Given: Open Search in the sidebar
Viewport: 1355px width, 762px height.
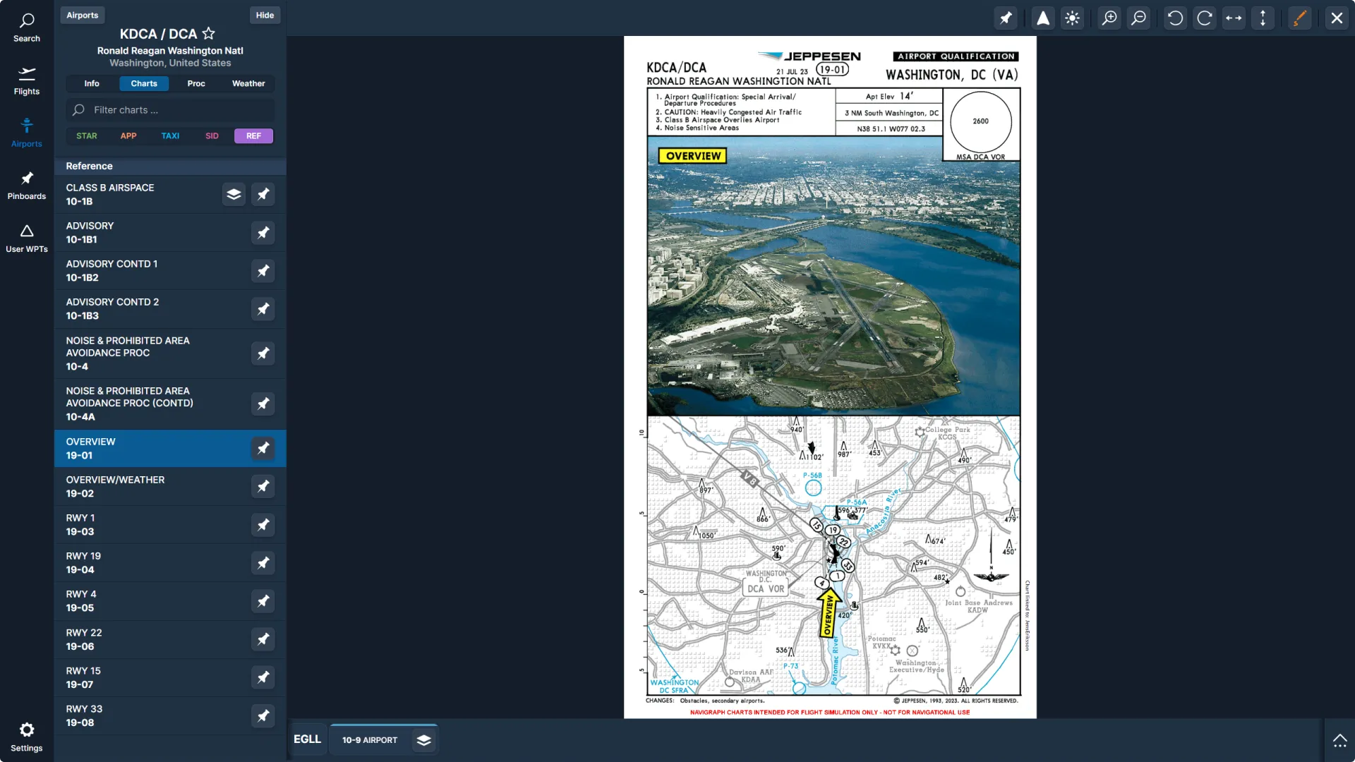Looking at the screenshot, I should 27,27.
